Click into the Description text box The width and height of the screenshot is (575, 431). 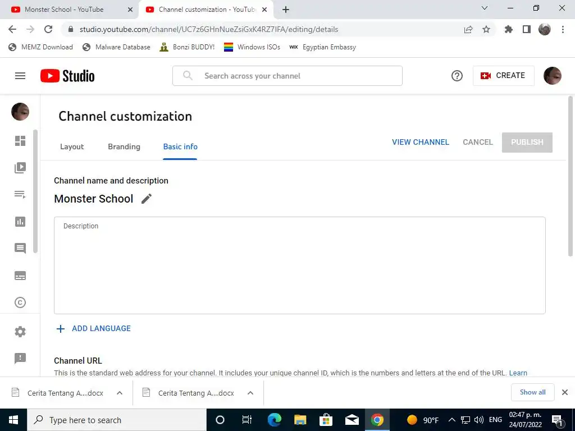pos(300,265)
